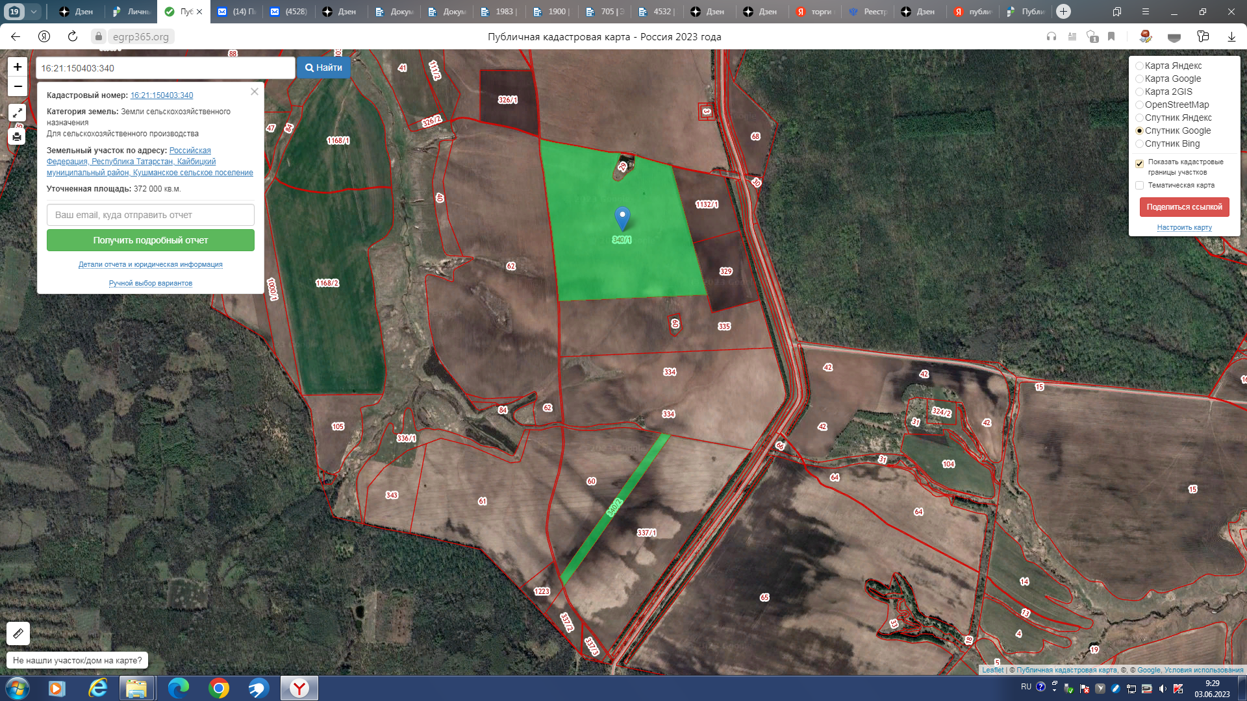Open the ruler measurement tool

click(18, 633)
